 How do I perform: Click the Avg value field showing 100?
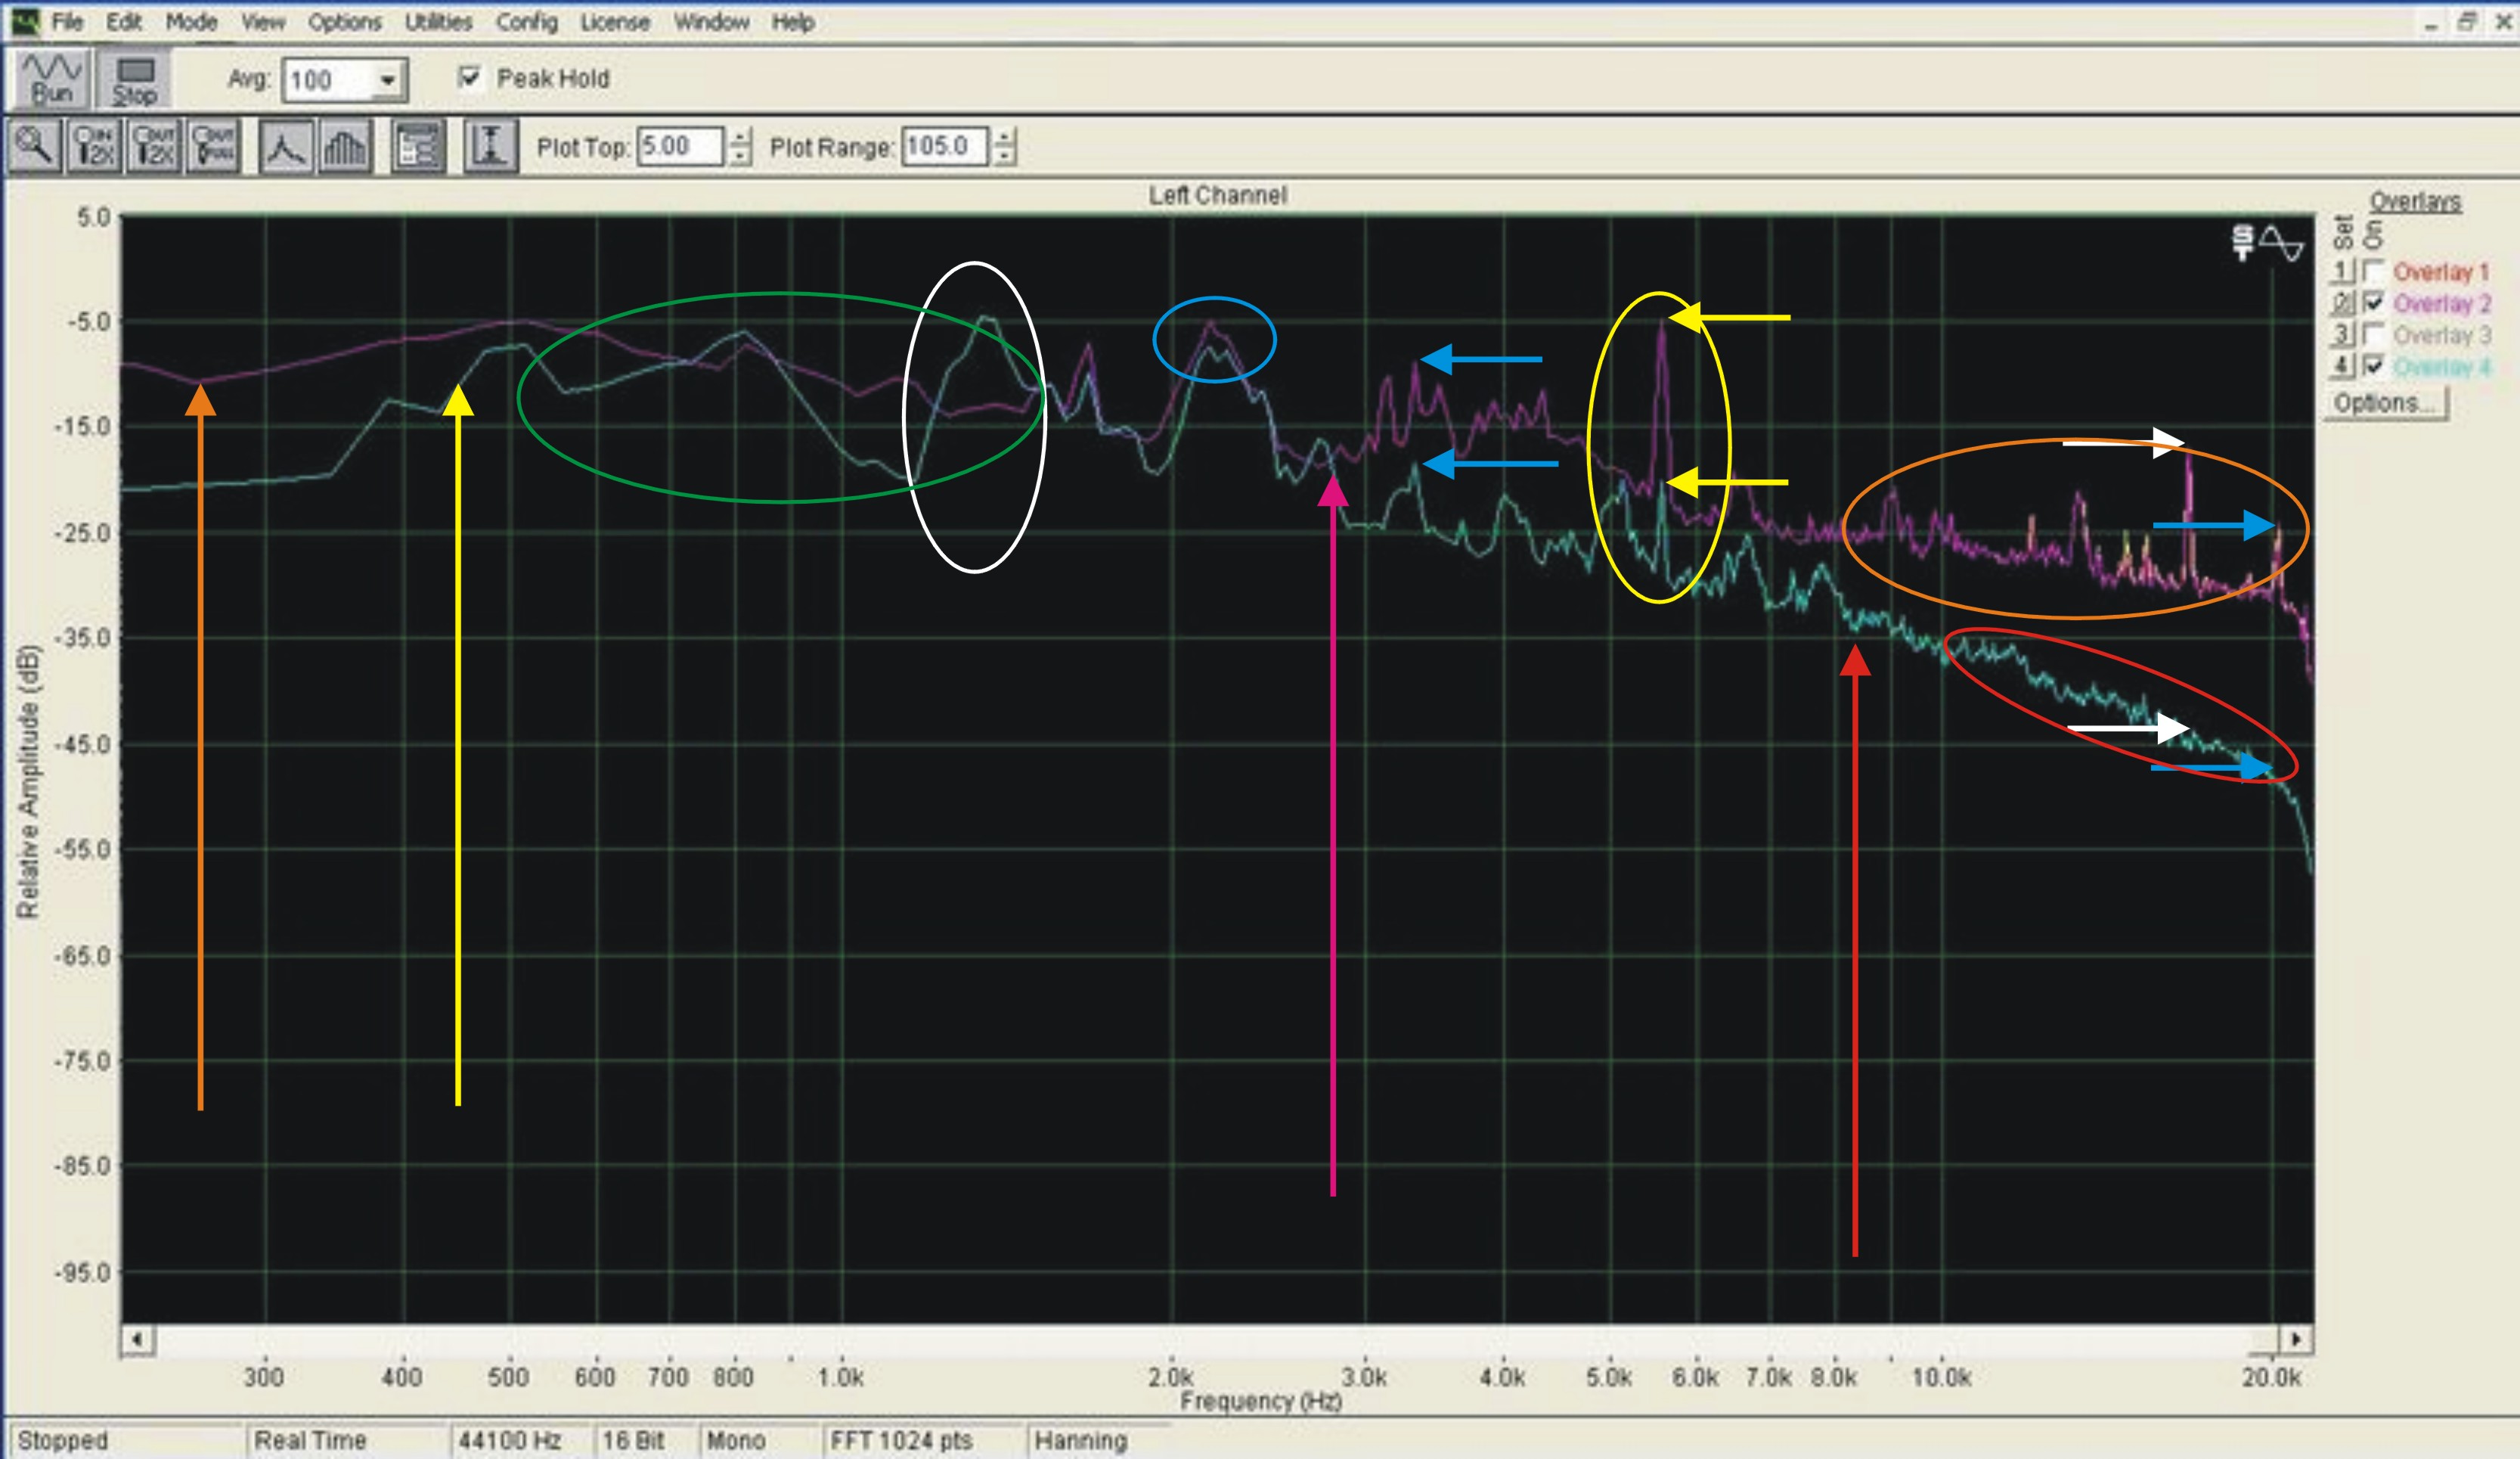click(x=330, y=80)
